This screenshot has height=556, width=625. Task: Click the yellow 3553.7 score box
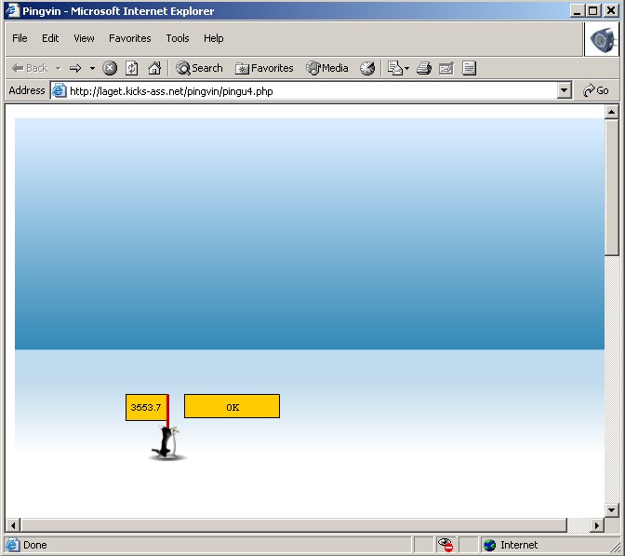point(146,407)
